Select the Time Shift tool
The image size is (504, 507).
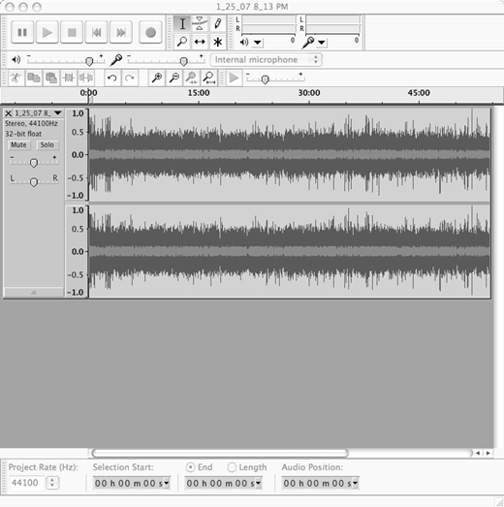(x=200, y=42)
